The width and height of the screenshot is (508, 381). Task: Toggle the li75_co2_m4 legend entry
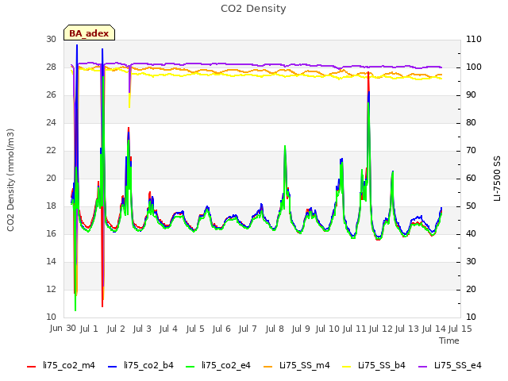click(61, 365)
